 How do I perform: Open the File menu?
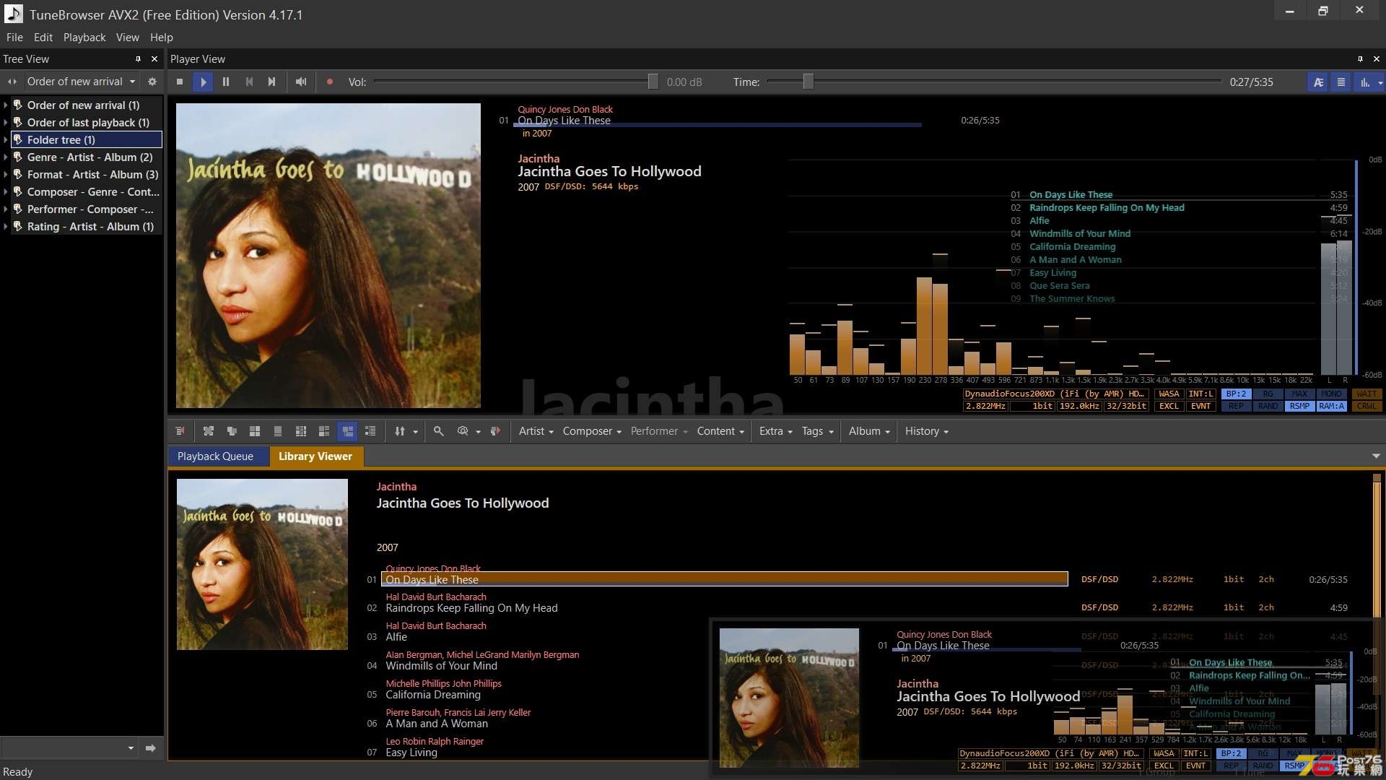[x=14, y=37]
